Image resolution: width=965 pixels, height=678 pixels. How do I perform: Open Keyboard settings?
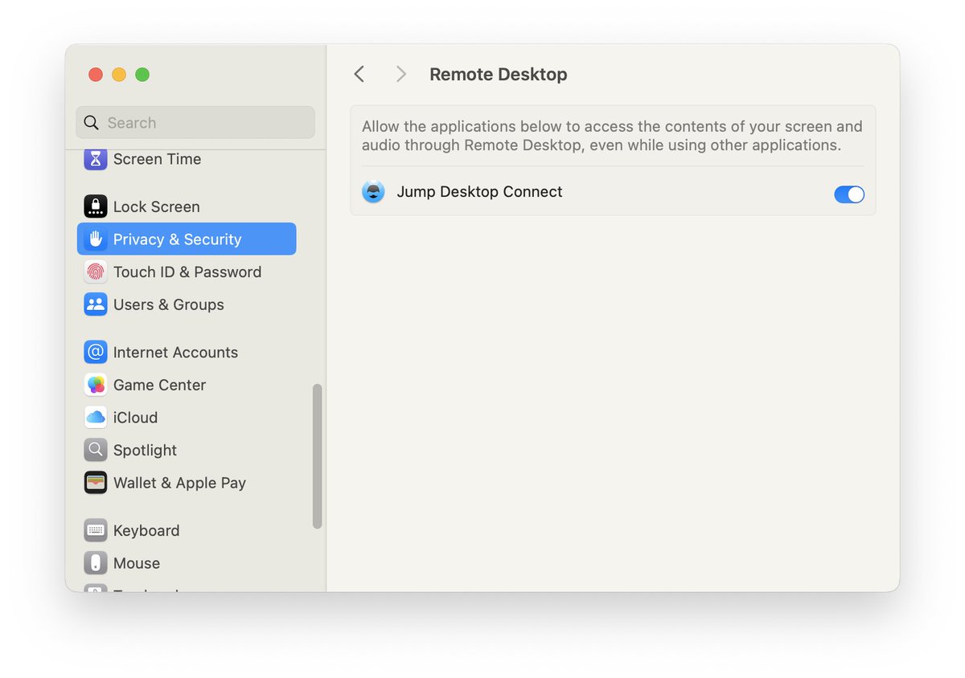click(x=95, y=530)
